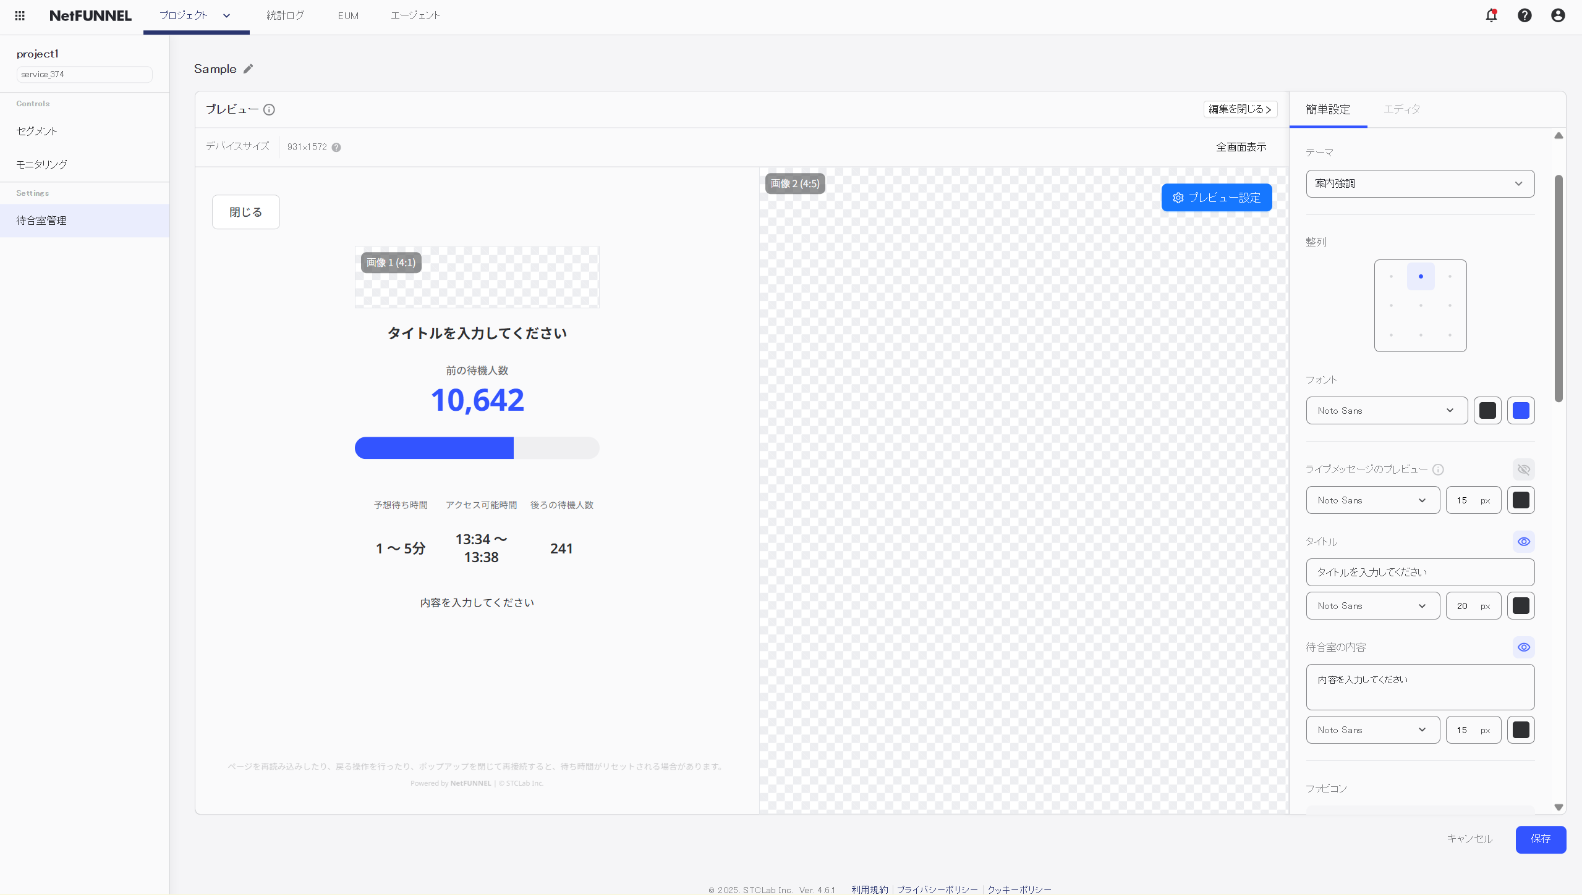Open the テーマ dropdown showing 案内強調
Screen dimensions: 1582x895
click(1420, 183)
